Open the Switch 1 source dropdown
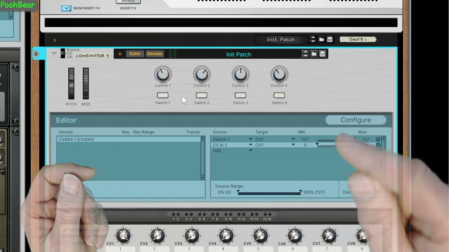Screen dimensions: 449x252 pyautogui.click(x=250, y=139)
